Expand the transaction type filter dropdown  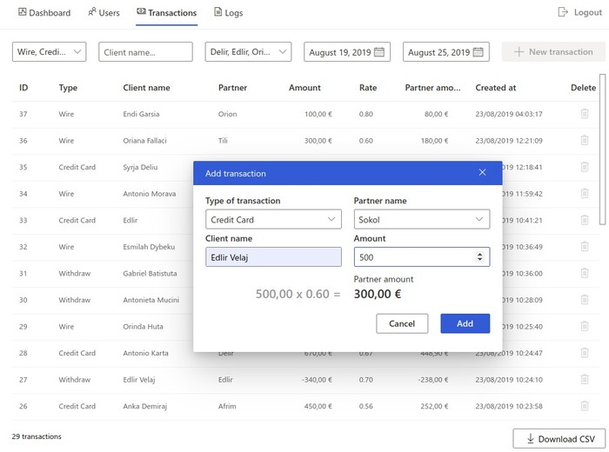click(50, 52)
